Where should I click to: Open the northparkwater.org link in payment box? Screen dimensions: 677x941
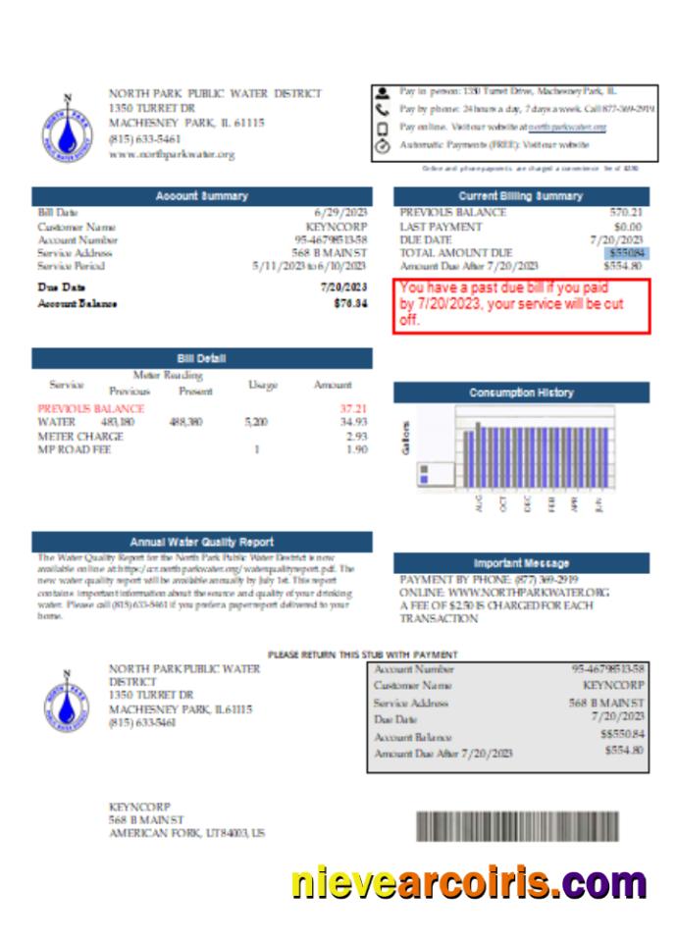pyautogui.click(x=567, y=128)
